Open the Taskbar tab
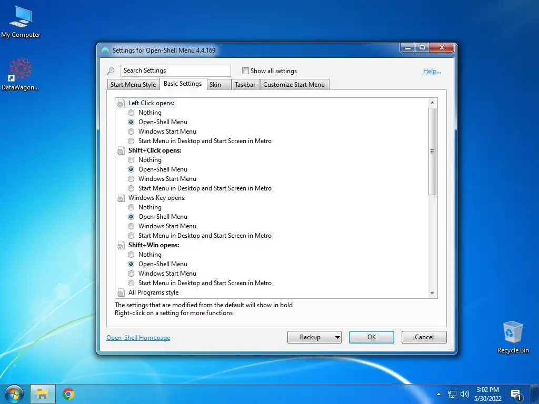 tap(245, 85)
